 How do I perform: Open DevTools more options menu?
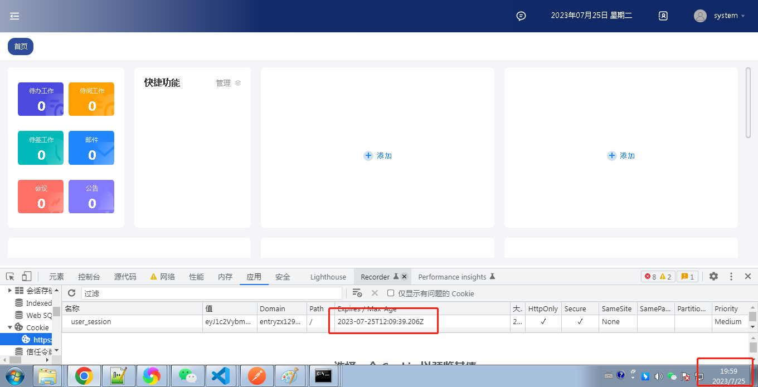pos(731,277)
